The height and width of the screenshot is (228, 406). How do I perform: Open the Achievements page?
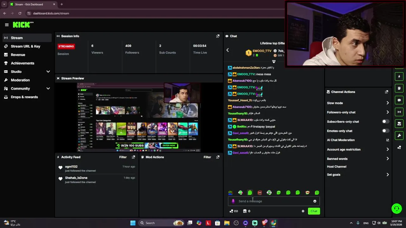(27, 63)
